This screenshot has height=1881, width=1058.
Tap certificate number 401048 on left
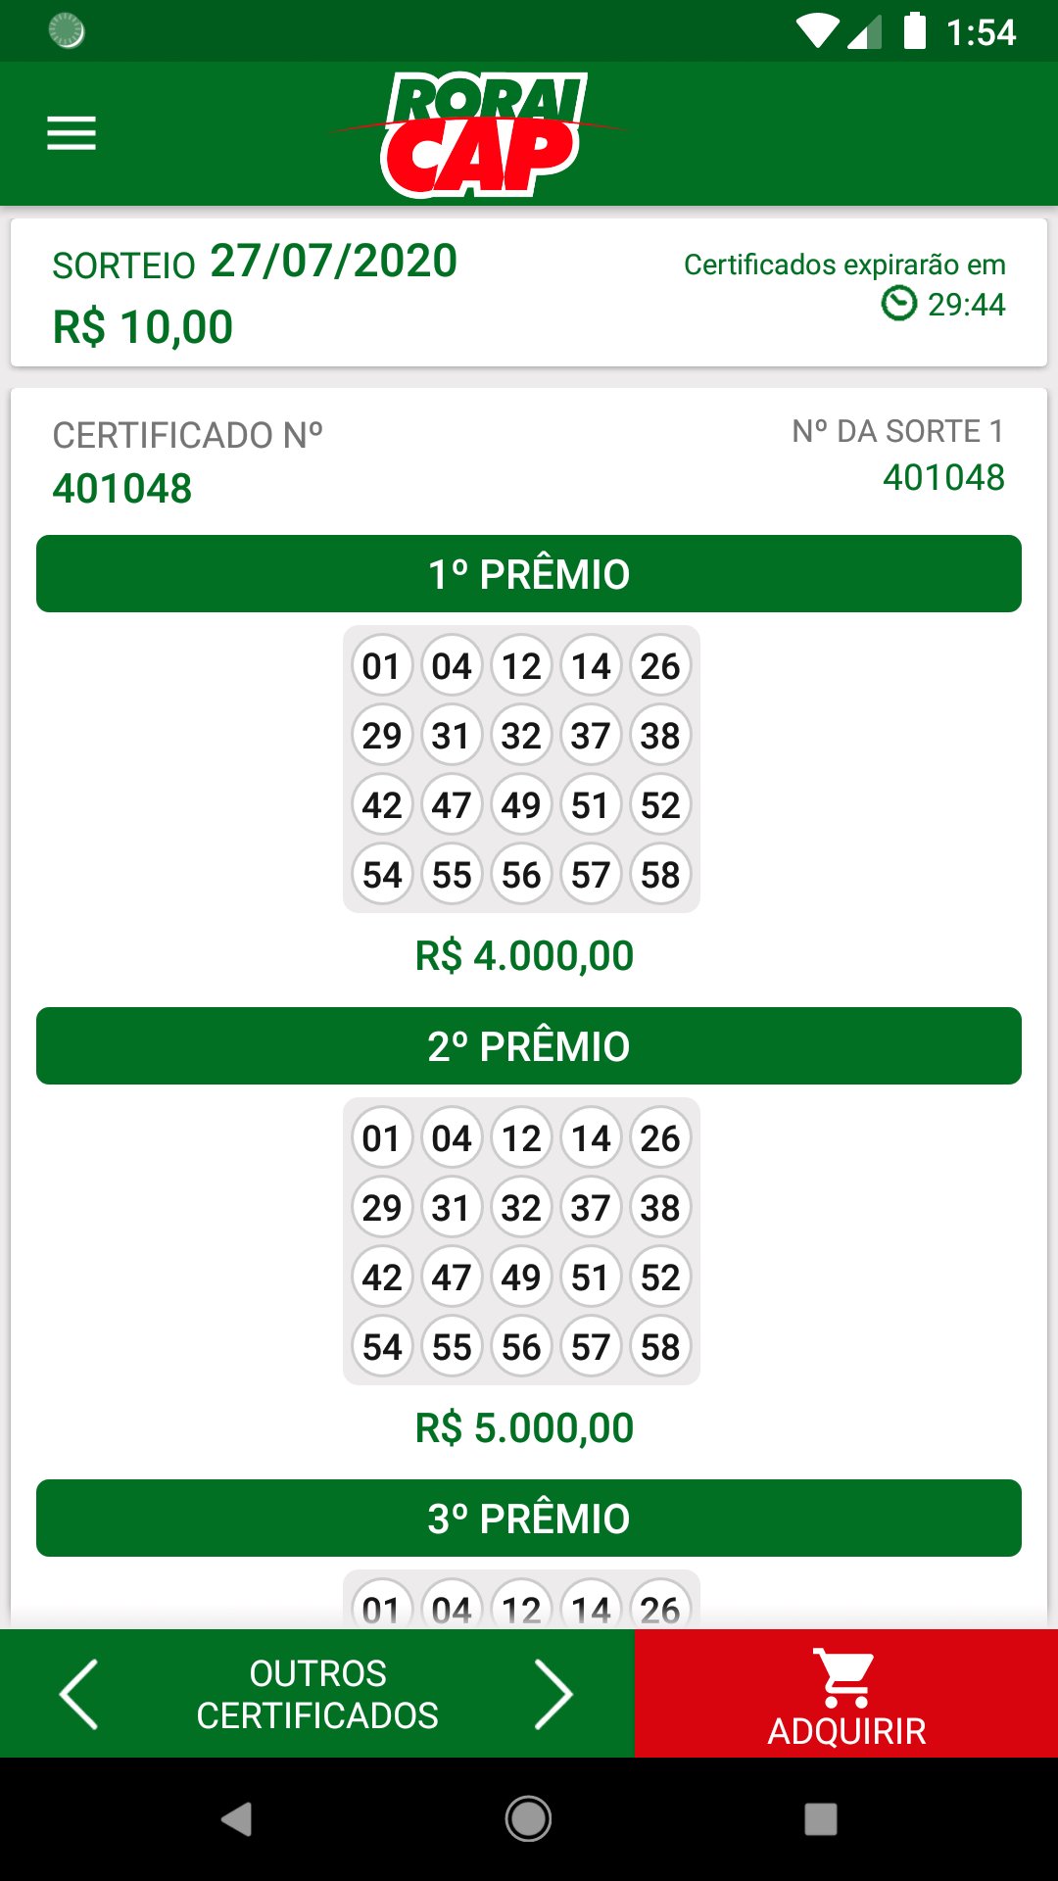click(122, 489)
